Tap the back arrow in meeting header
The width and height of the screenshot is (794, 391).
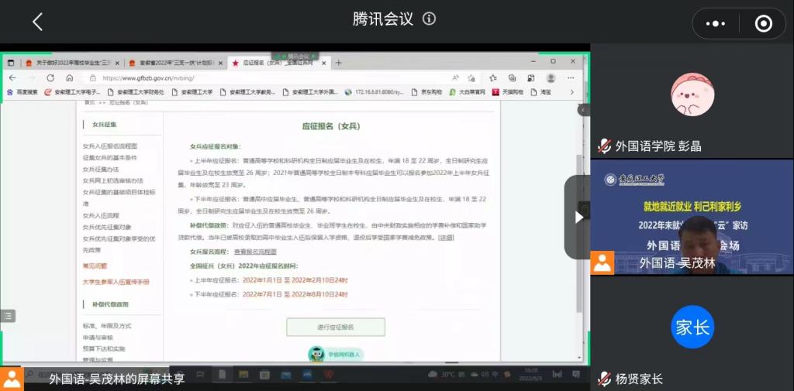coord(37,22)
